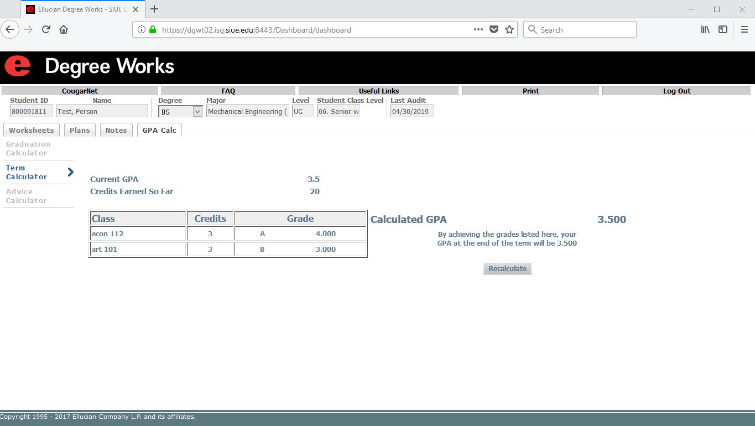This screenshot has width=755, height=426.
Task: Toggle the sidebar view icon
Action: pyautogui.click(x=723, y=30)
